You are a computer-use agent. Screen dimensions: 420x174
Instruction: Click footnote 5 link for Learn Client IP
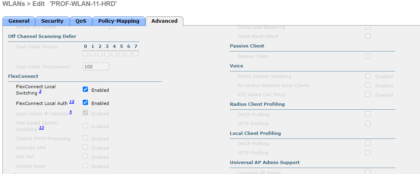tap(70, 113)
